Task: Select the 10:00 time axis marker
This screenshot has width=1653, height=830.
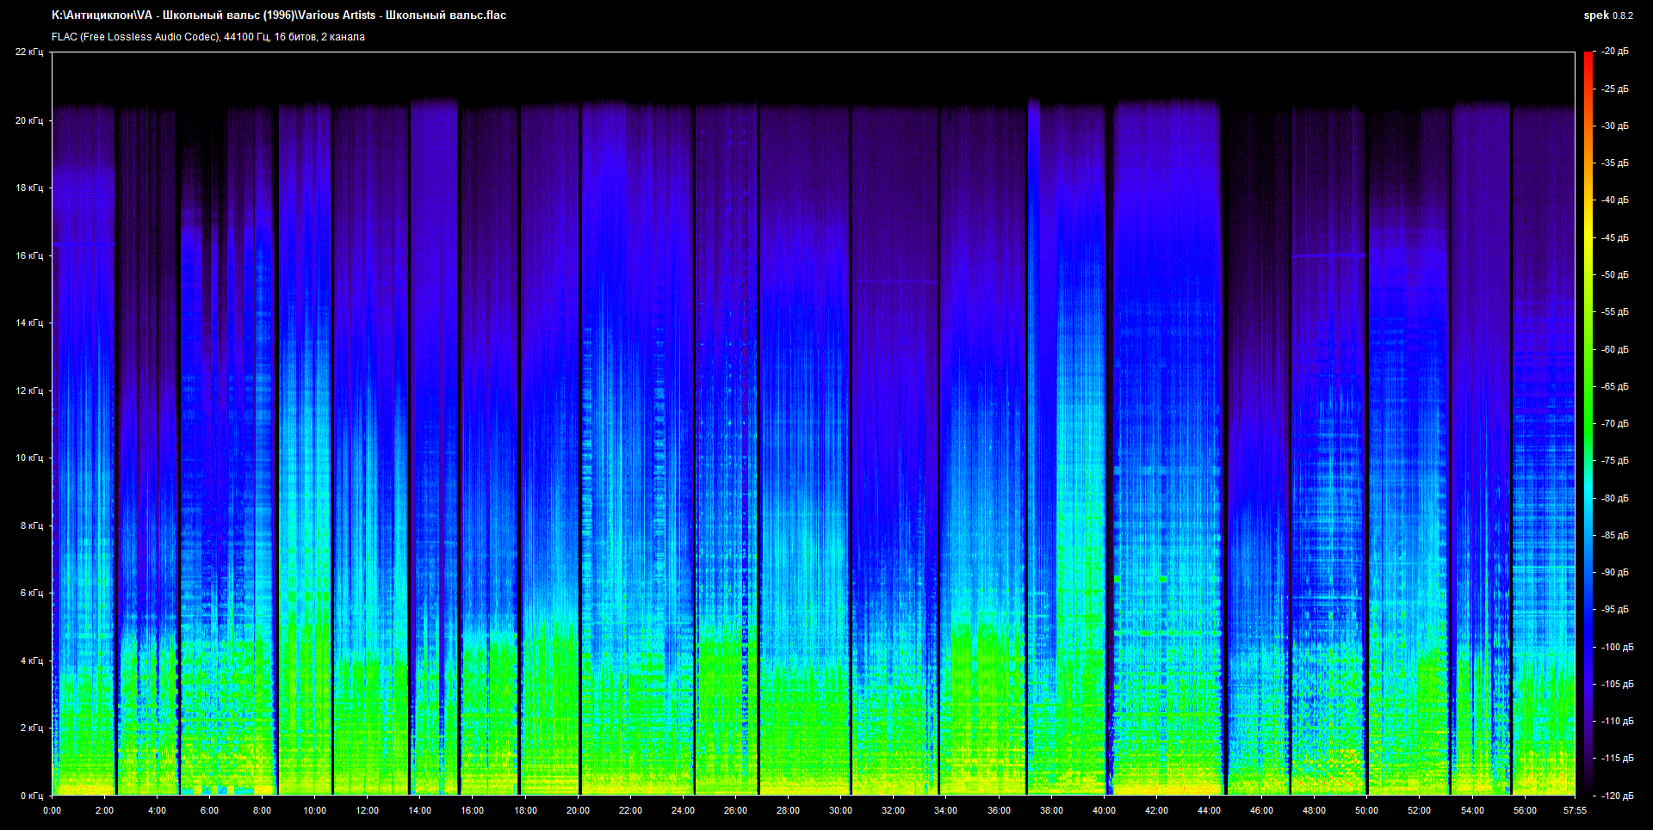Action: (314, 810)
